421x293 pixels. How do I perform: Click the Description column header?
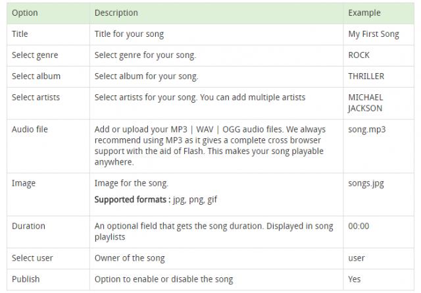coord(116,13)
